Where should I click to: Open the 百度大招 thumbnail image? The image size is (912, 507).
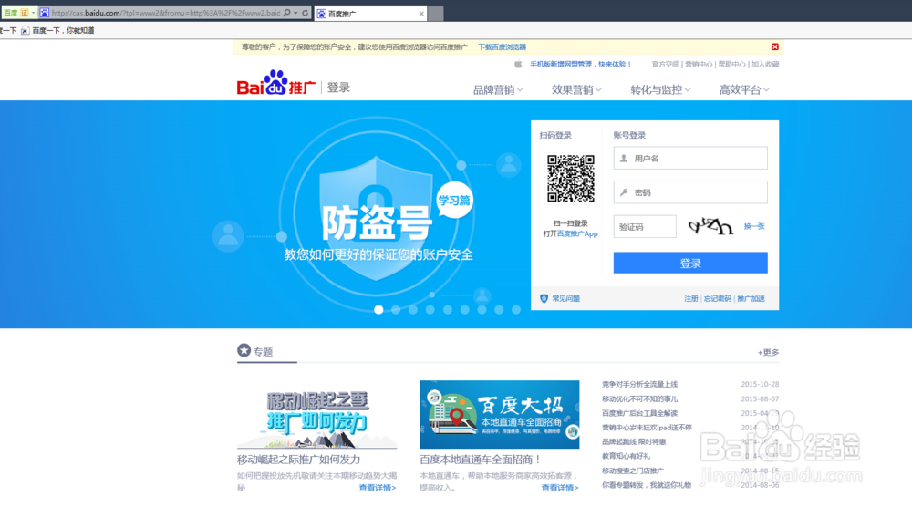(499, 415)
